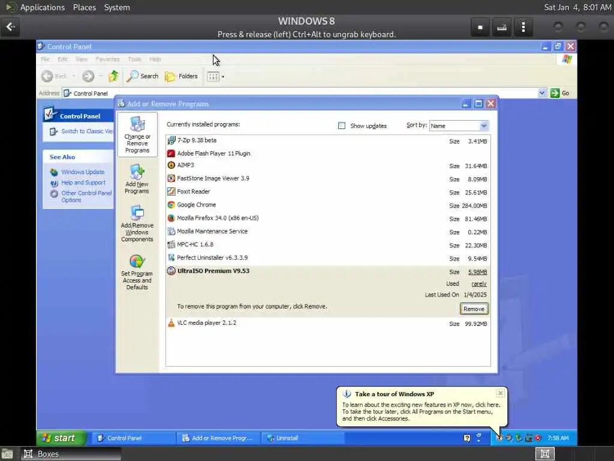Switch to Control Panel taskbar button
Viewport: 614px width, 461px height.
(133, 438)
